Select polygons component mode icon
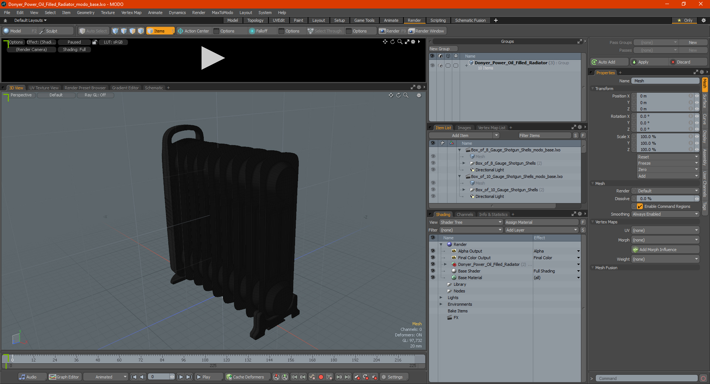Viewport: 710px width, 384px height. click(x=132, y=31)
